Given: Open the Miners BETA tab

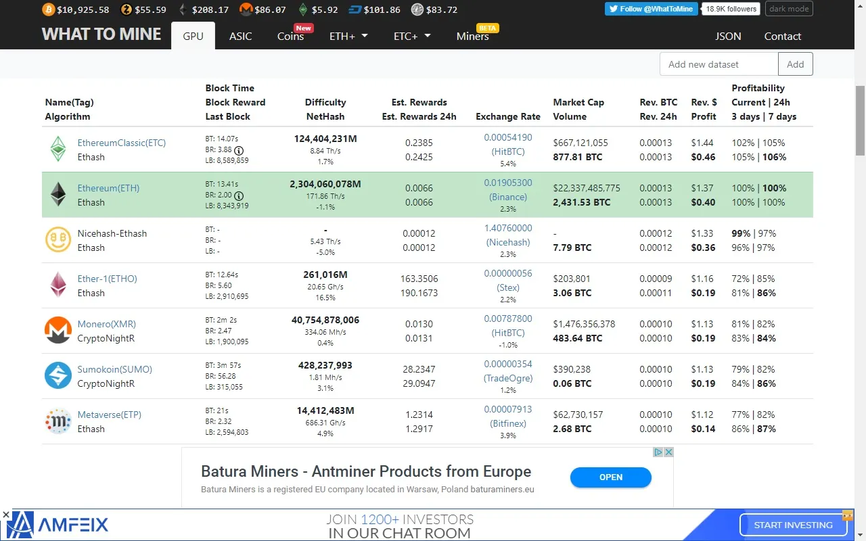Looking at the screenshot, I should pyautogui.click(x=473, y=36).
